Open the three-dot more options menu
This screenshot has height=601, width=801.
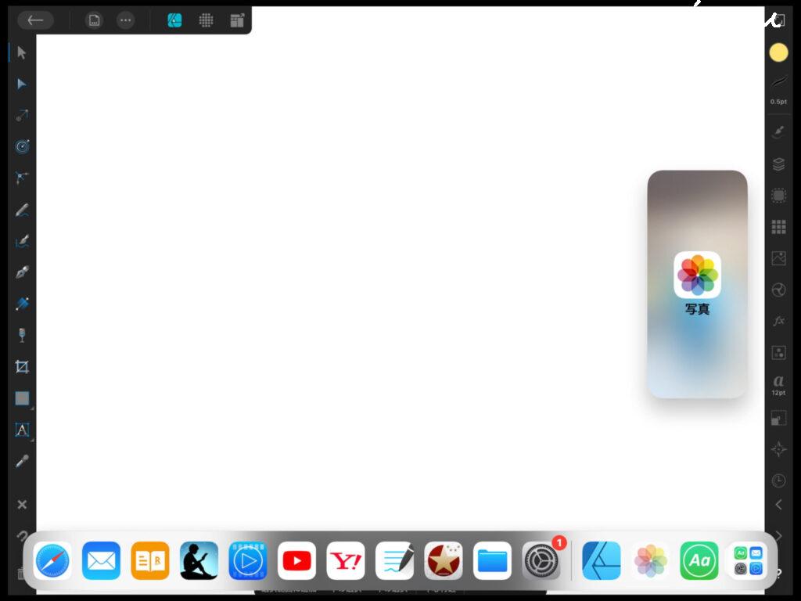125,20
